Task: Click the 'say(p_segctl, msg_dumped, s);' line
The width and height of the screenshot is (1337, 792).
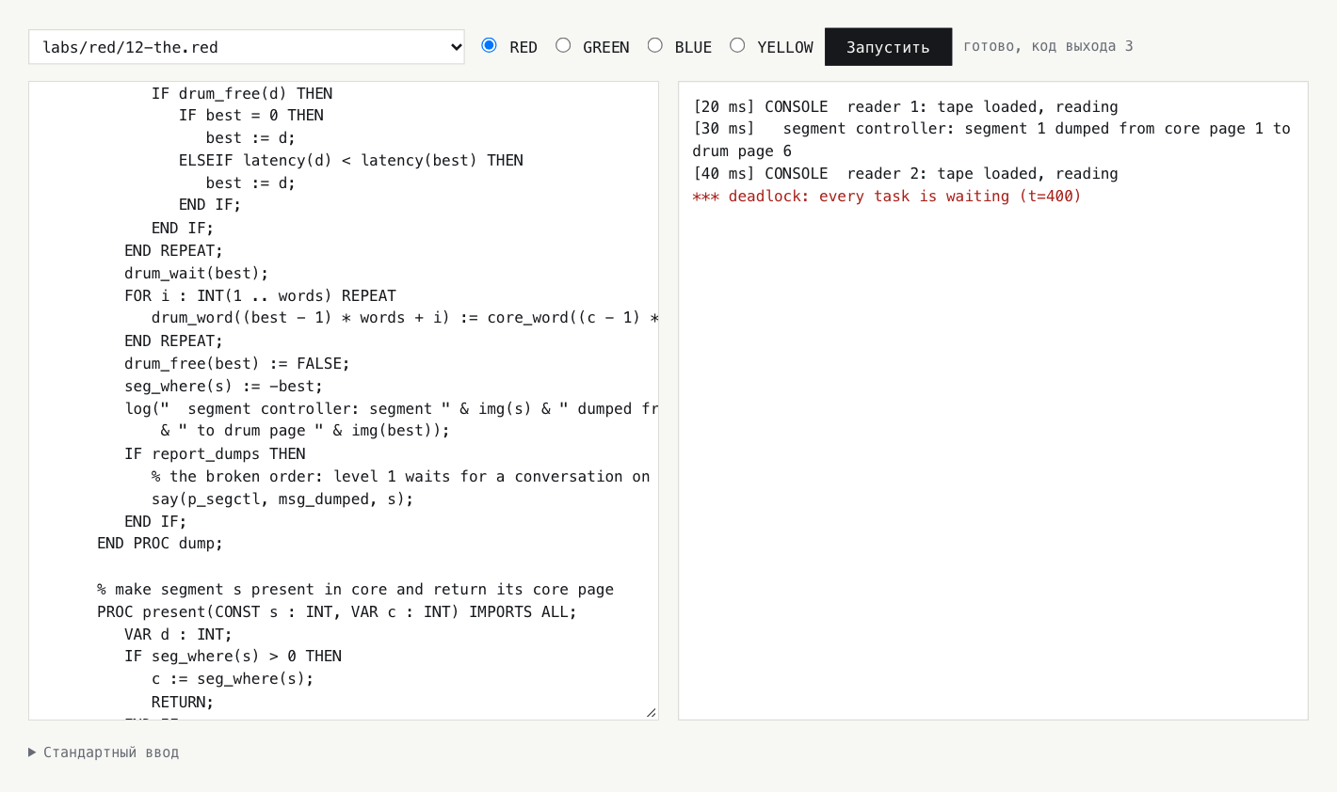Action: pyautogui.click(x=282, y=499)
